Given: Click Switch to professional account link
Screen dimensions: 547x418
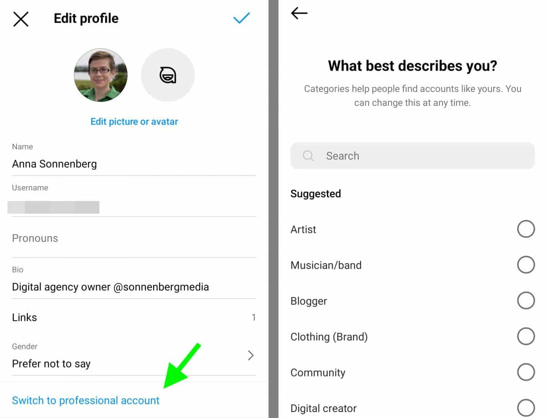Looking at the screenshot, I should [86, 400].
